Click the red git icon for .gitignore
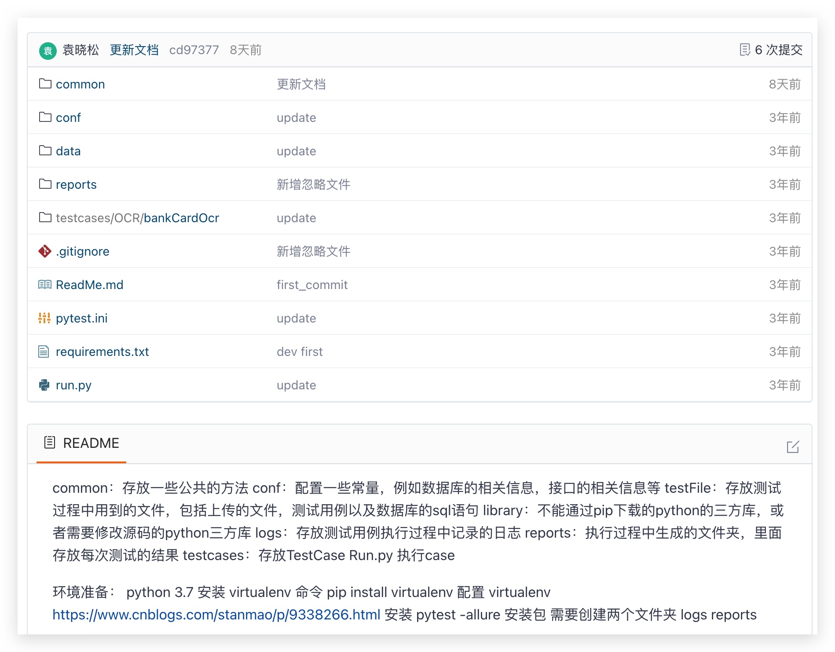The width and height of the screenshot is (835, 652). point(44,251)
